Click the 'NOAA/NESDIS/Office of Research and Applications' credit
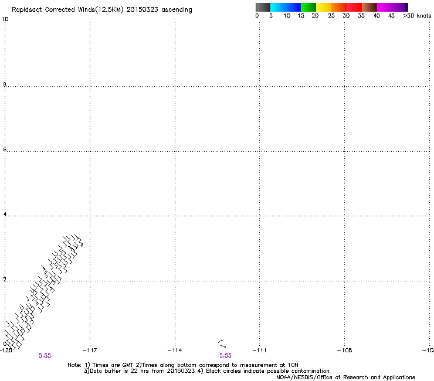 coord(345,377)
